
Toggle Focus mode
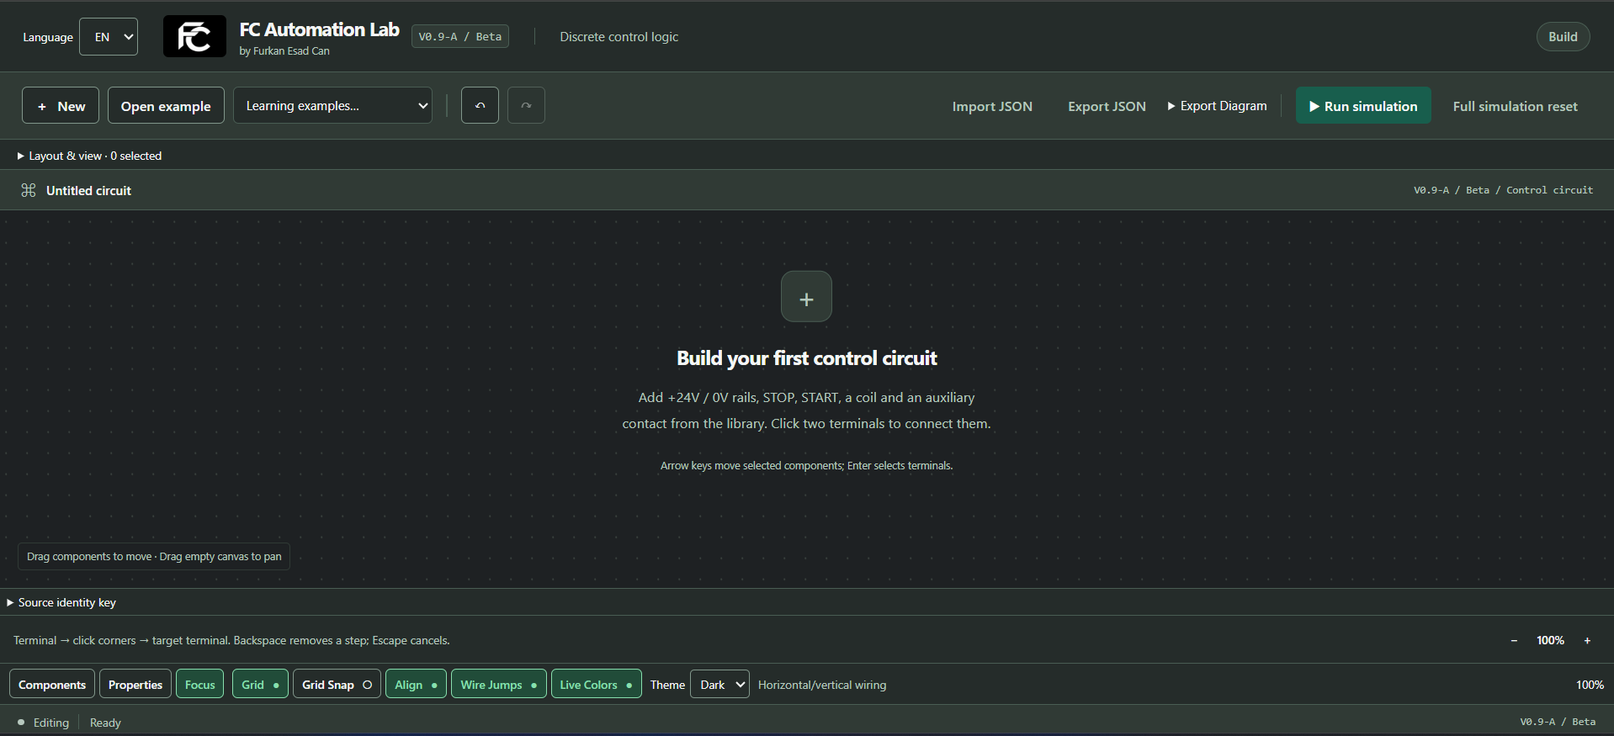point(200,685)
